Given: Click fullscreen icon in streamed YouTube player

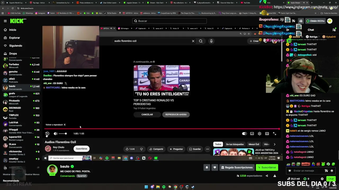Looking at the screenshot, I should click(275, 134).
